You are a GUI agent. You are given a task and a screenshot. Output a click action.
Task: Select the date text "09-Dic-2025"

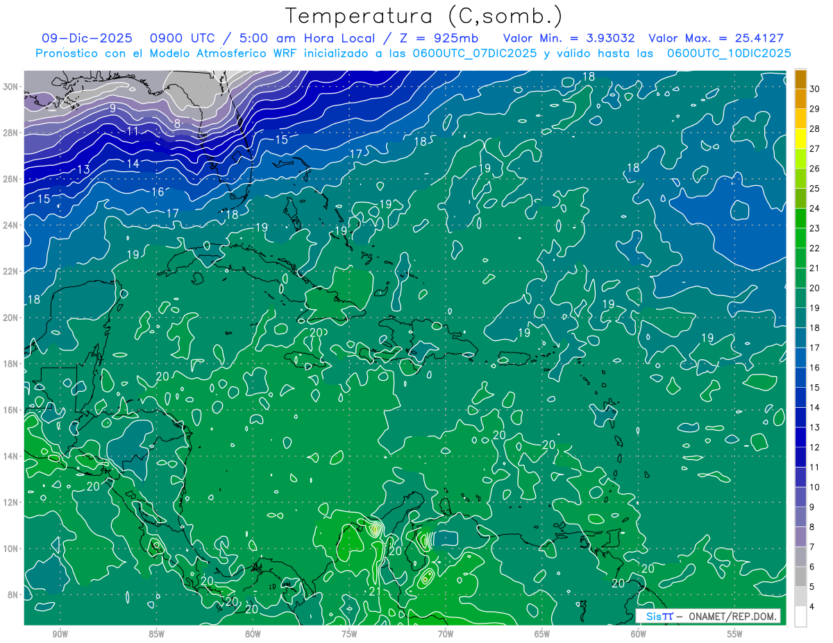tap(87, 38)
